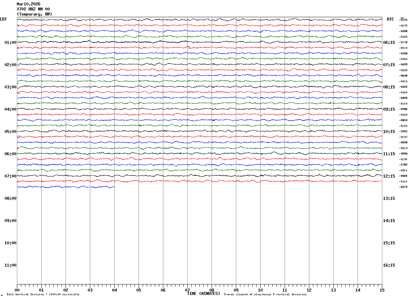The height and width of the screenshot is (299, 409).
Task: Click the short blue trace at 07:30
Action: click(66, 187)
